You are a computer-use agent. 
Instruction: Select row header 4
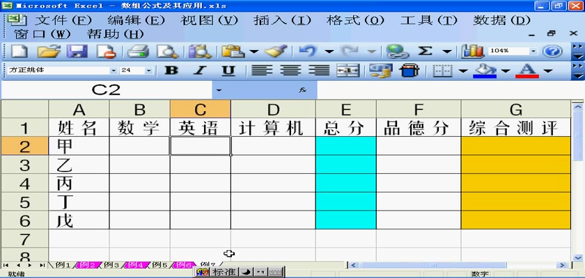[x=24, y=184]
